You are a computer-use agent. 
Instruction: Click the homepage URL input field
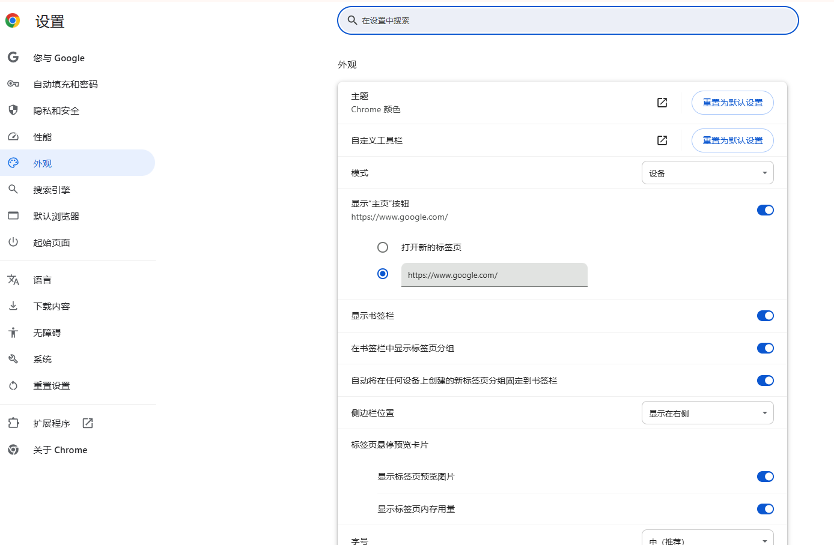click(x=495, y=275)
